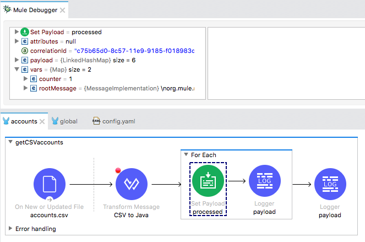Click the 'CSV to Java' label
365x242 pixels.
click(131, 215)
